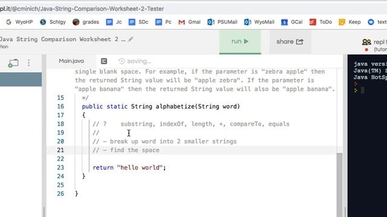Open the Schlgy bookmark

[x=53, y=22]
